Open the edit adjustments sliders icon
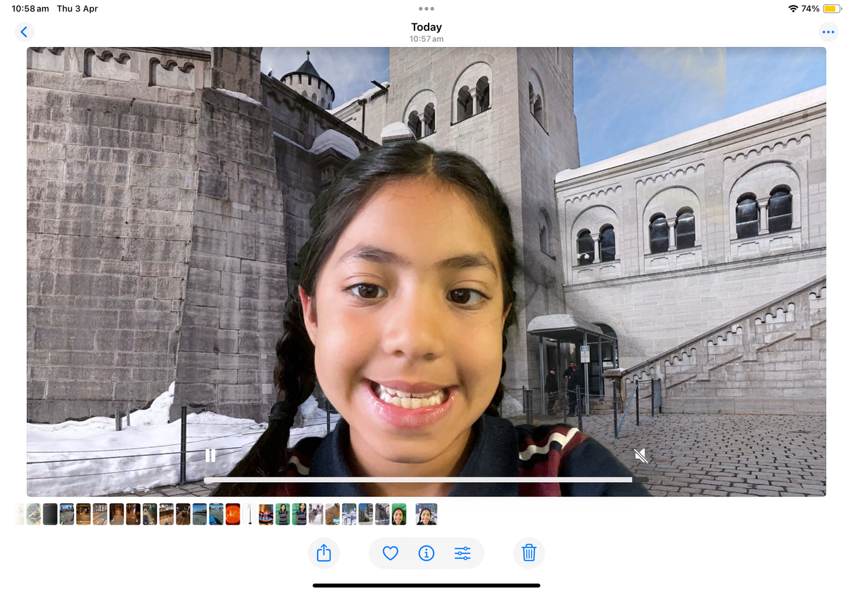The image size is (853, 593). pyautogui.click(x=463, y=552)
